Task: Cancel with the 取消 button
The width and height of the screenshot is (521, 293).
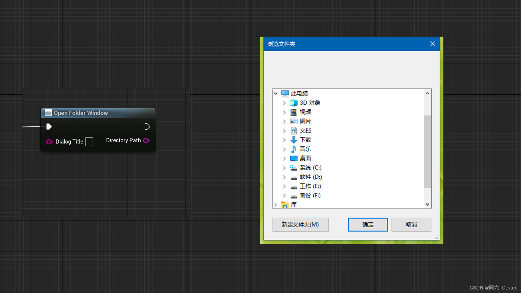Action: pyautogui.click(x=411, y=225)
